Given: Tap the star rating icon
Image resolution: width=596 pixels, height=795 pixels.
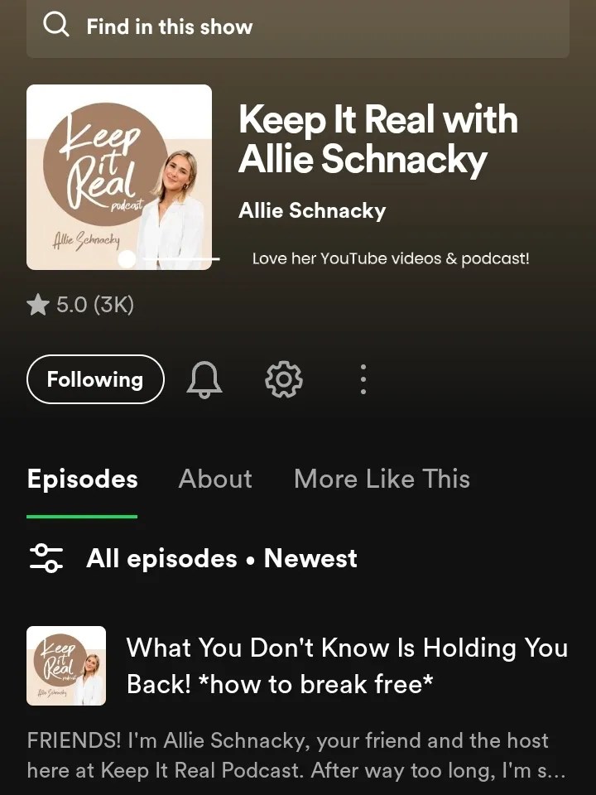Looking at the screenshot, I should click(x=38, y=305).
